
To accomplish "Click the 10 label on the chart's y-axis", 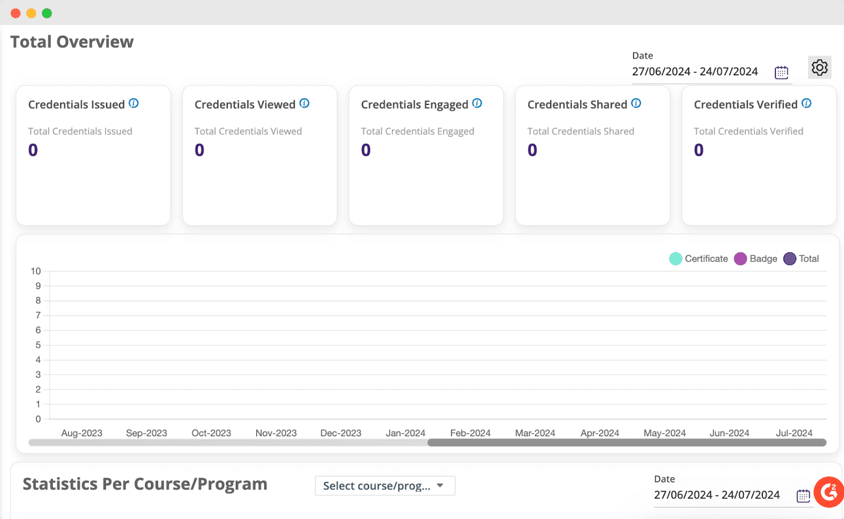I will [35, 271].
